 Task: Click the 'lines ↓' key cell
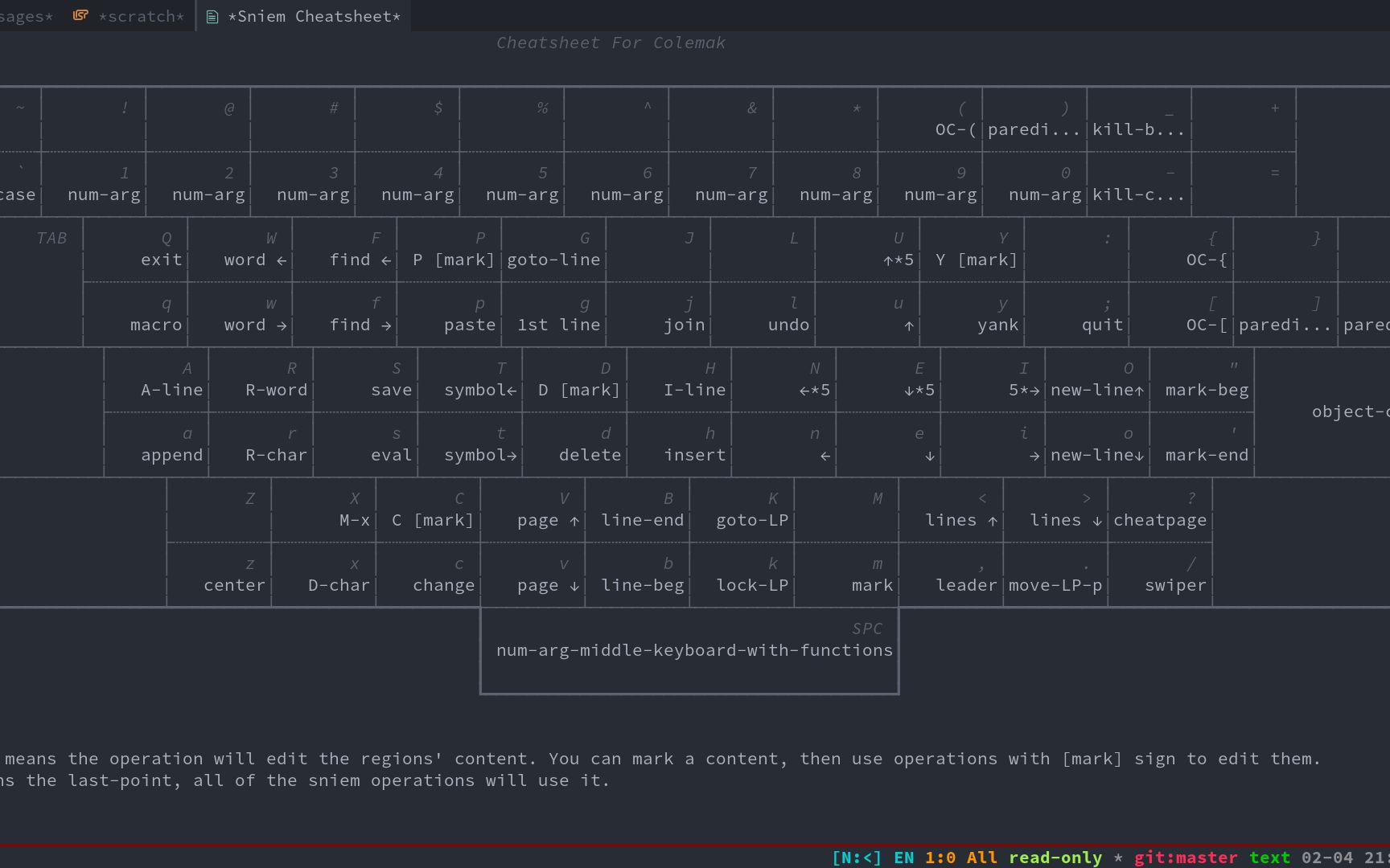1056,510
